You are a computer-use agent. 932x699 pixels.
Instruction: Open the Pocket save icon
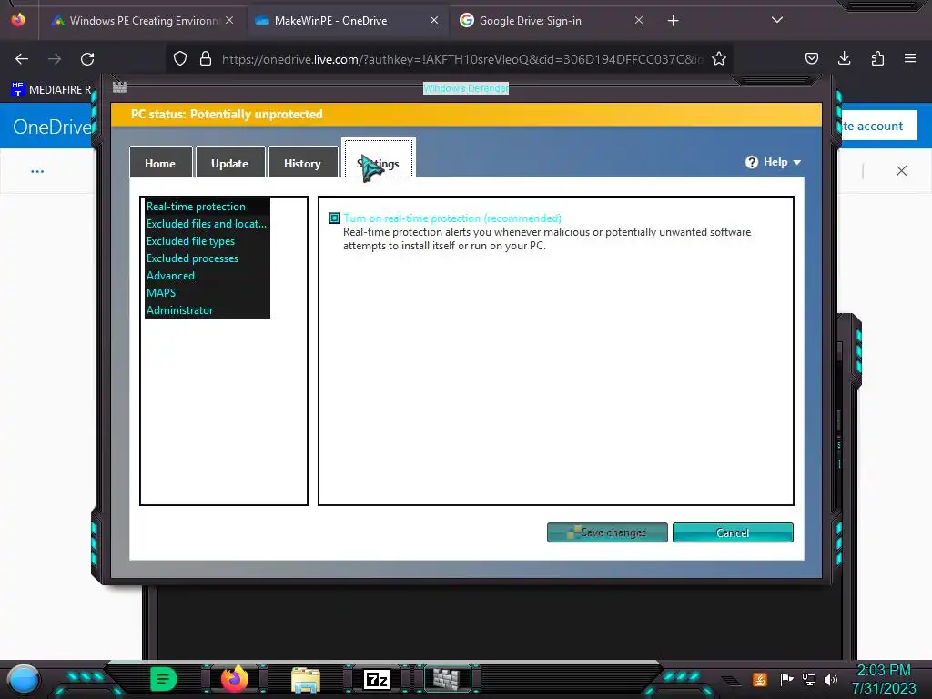coord(811,58)
